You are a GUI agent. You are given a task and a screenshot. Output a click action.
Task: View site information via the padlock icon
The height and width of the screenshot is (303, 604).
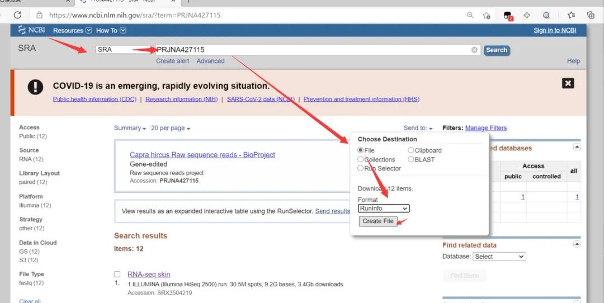[x=39, y=15]
